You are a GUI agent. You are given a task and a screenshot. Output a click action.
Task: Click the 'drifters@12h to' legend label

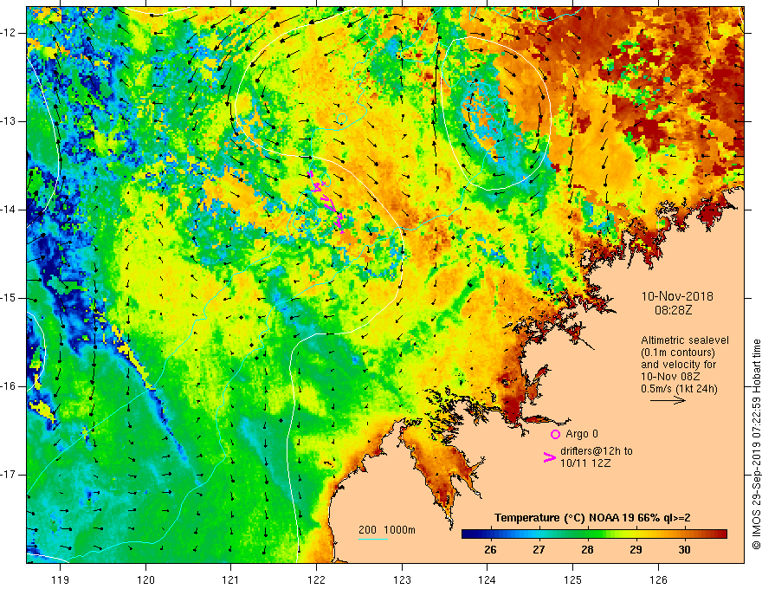point(597,451)
